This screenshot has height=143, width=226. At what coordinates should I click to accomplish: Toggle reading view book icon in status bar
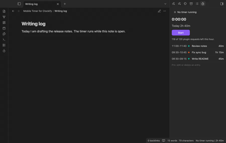click(x=163, y=140)
